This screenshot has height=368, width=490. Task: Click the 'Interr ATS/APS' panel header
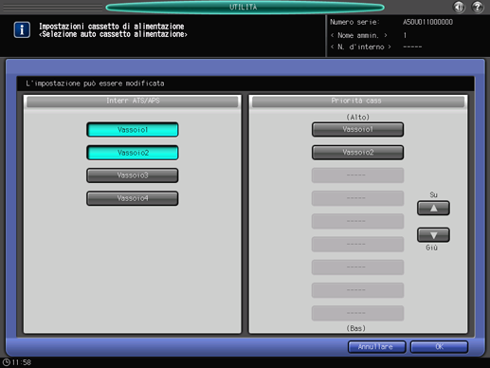[x=133, y=101]
